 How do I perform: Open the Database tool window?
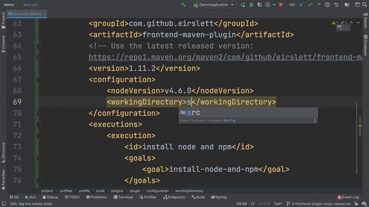(366, 45)
